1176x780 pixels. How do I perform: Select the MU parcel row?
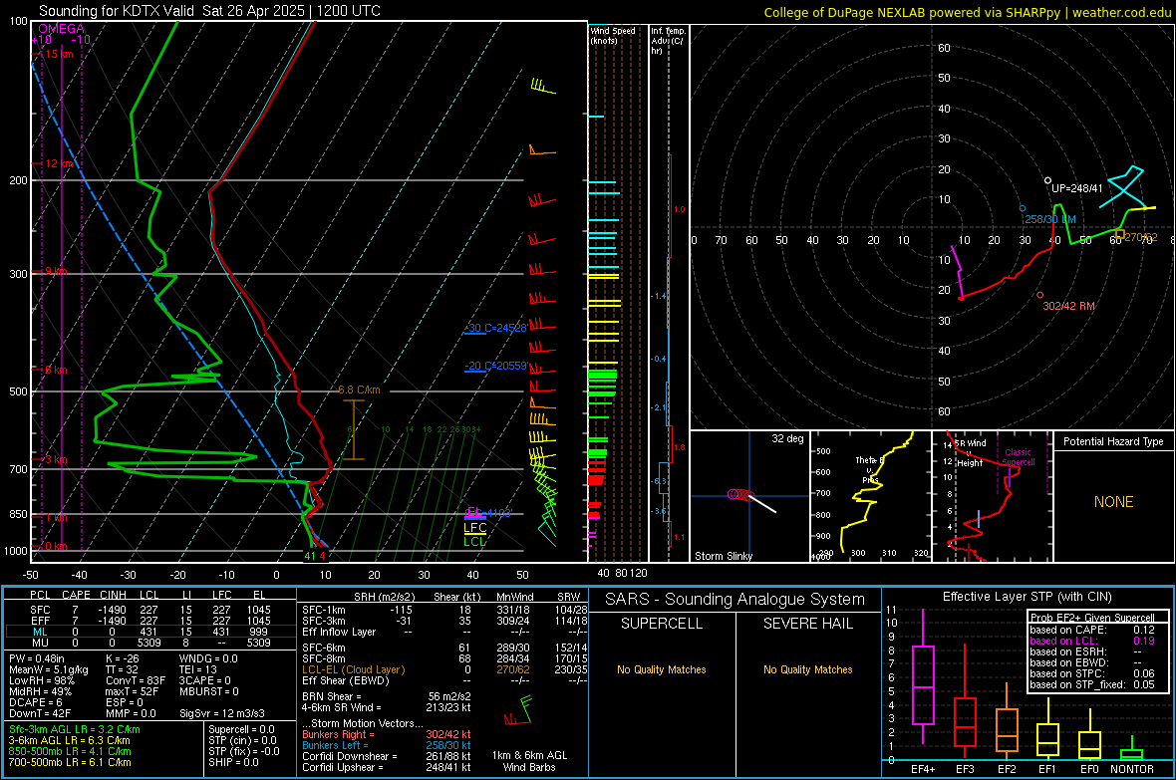(x=150, y=643)
